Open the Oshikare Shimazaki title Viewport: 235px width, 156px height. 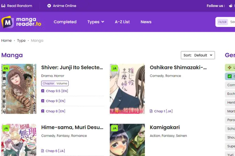(178, 68)
